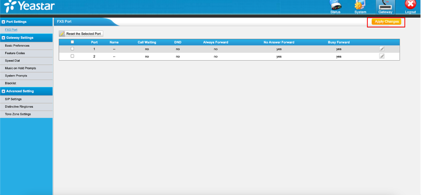Tick the select-all checkbox in table header

(72, 42)
